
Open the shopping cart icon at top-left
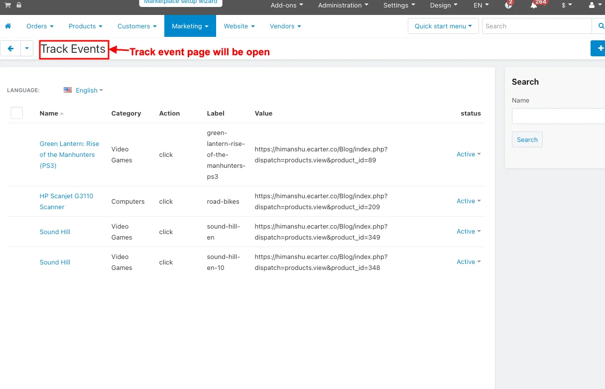click(8, 5)
